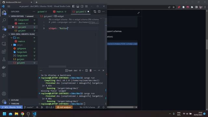This screenshot has height=117, width=208.
Task: Open Chrome three-dot menu
Action: point(205,7)
